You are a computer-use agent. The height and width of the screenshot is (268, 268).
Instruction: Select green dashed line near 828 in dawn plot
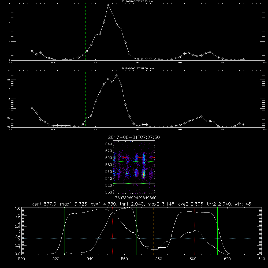click(x=85, y=32)
